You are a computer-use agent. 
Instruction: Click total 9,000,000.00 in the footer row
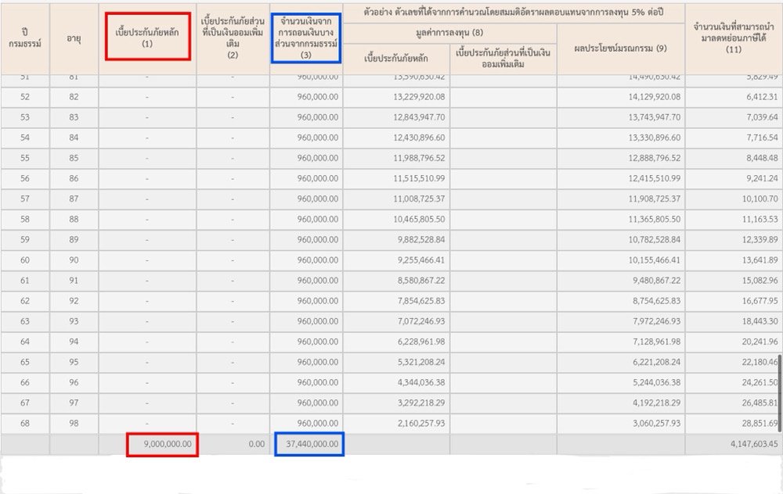coord(164,444)
